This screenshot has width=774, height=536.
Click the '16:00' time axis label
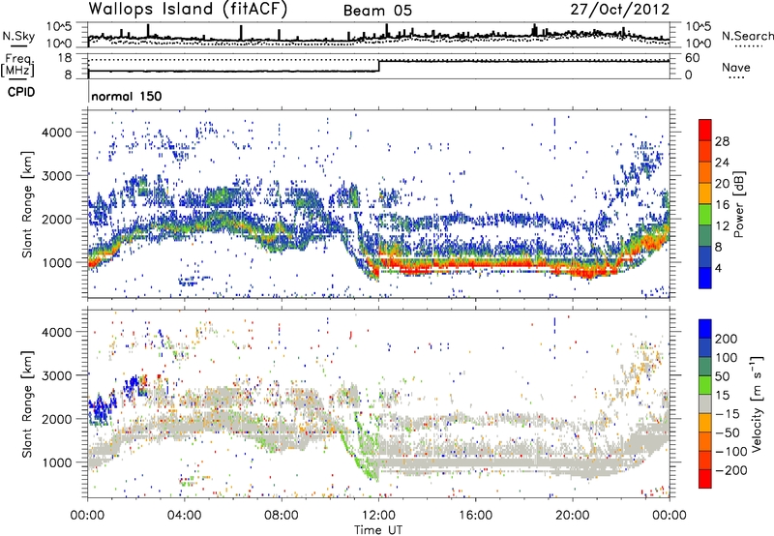[x=475, y=516]
